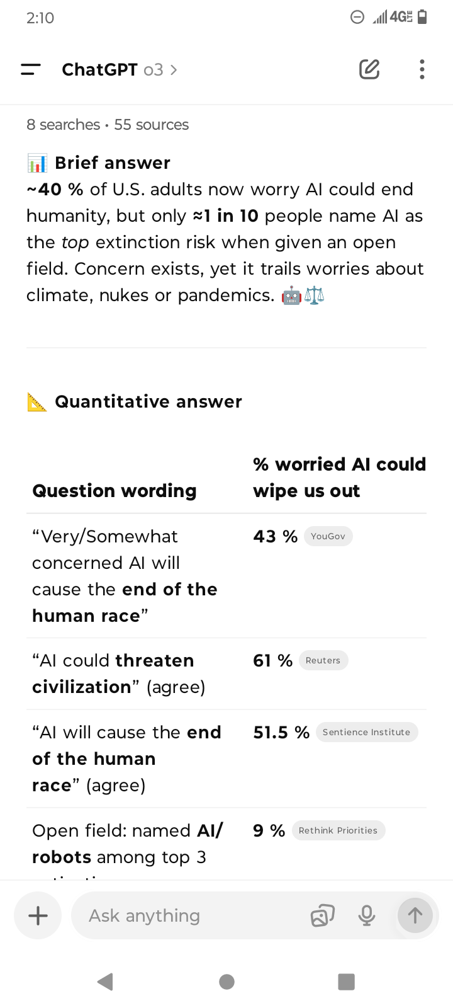Activate microphone voice input
The height and width of the screenshot is (1008, 453).
(x=367, y=915)
